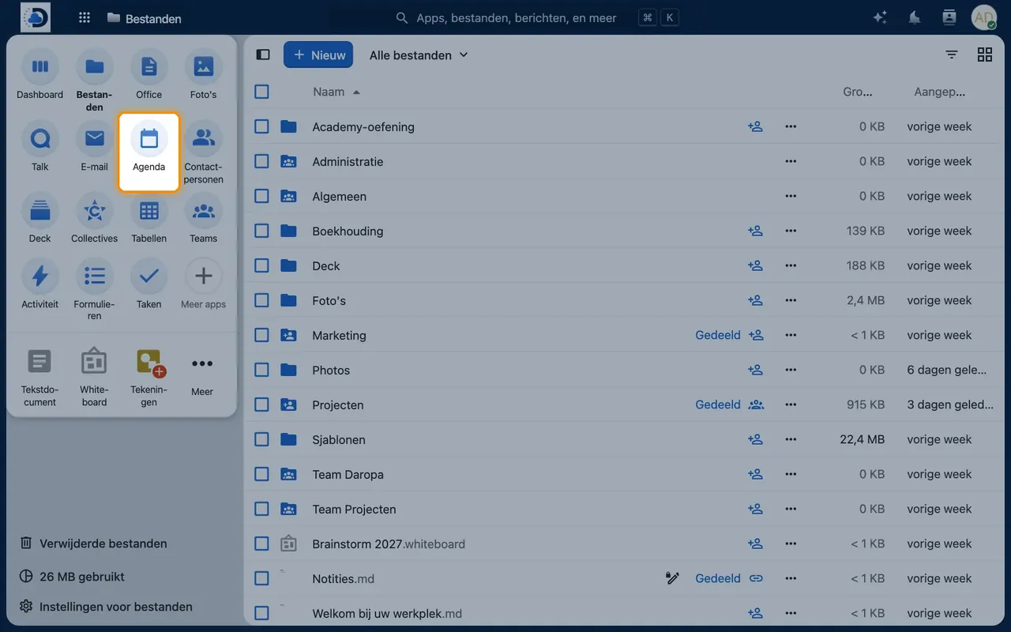Viewport: 1011px width, 632px height.
Task: Open the Contactpersonen app
Action: (x=203, y=152)
